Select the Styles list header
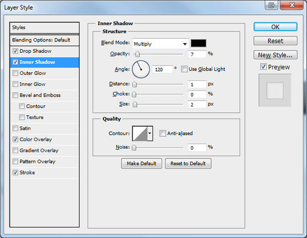307x238 pixels. [x=45, y=28]
